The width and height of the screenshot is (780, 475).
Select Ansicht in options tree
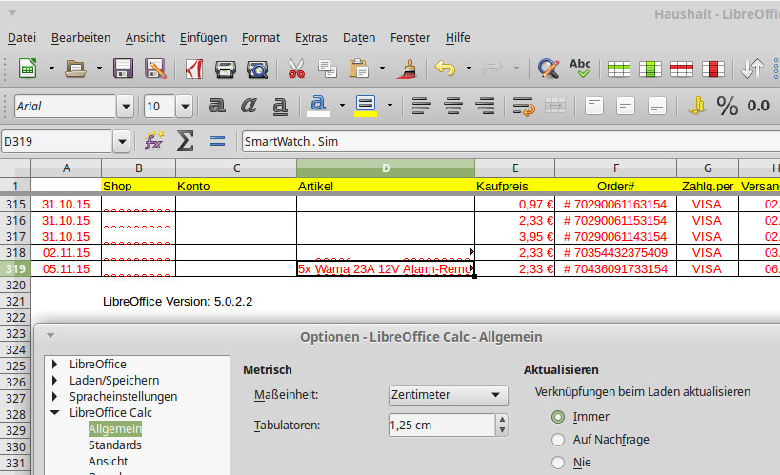[x=108, y=462]
